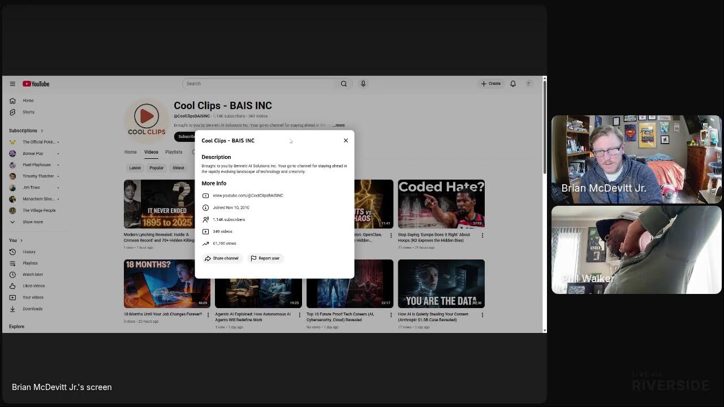Switch to the channel Playlists tab

174,152
